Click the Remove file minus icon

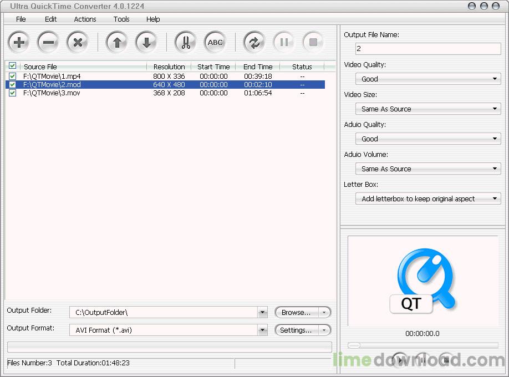pyautogui.click(x=48, y=42)
